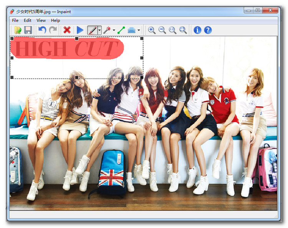Set zoom to actual size 1:1
Screen dimensions: 288x228
pyautogui.click(x=172, y=30)
